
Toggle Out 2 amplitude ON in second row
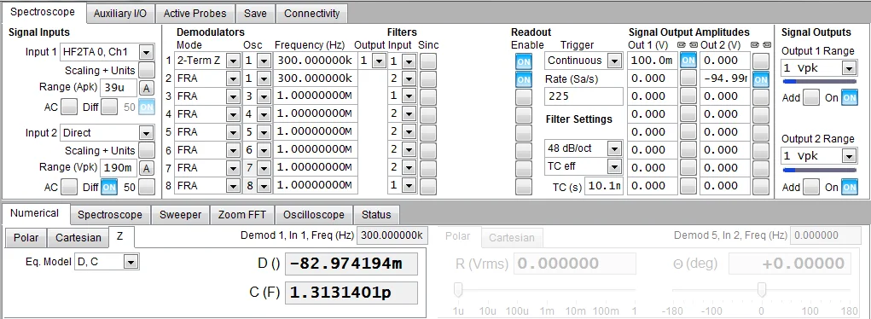[761, 78]
